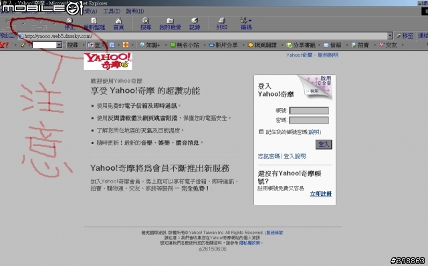Click 網頁翻譯 on the Yahoo toolbar

262,45
